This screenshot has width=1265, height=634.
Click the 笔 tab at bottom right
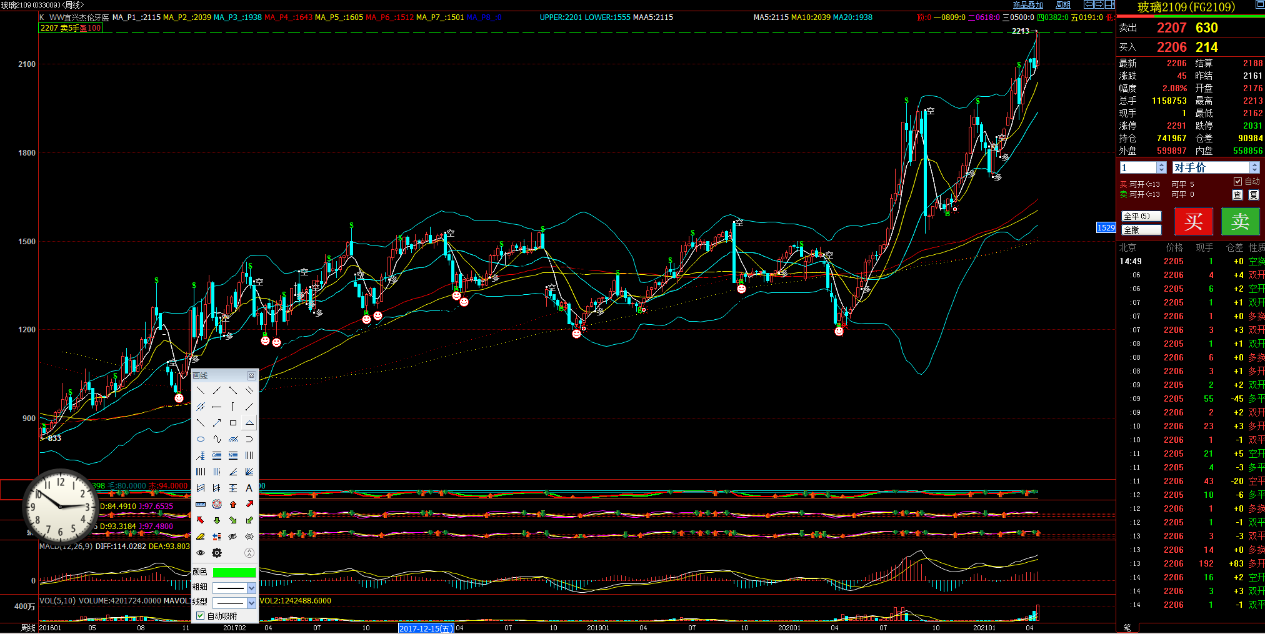point(1127,628)
